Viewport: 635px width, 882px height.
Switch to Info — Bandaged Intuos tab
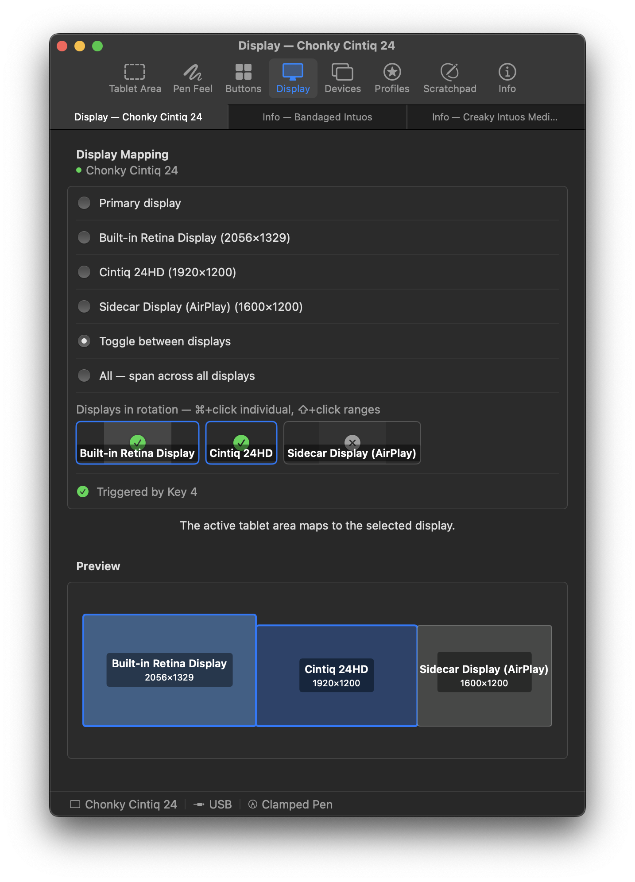[317, 117]
